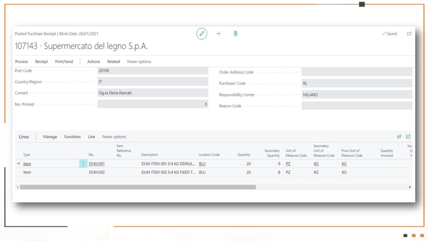The width and height of the screenshot is (428, 241).
Task: Click the Unit of Measure Code header
Action: 296,153
